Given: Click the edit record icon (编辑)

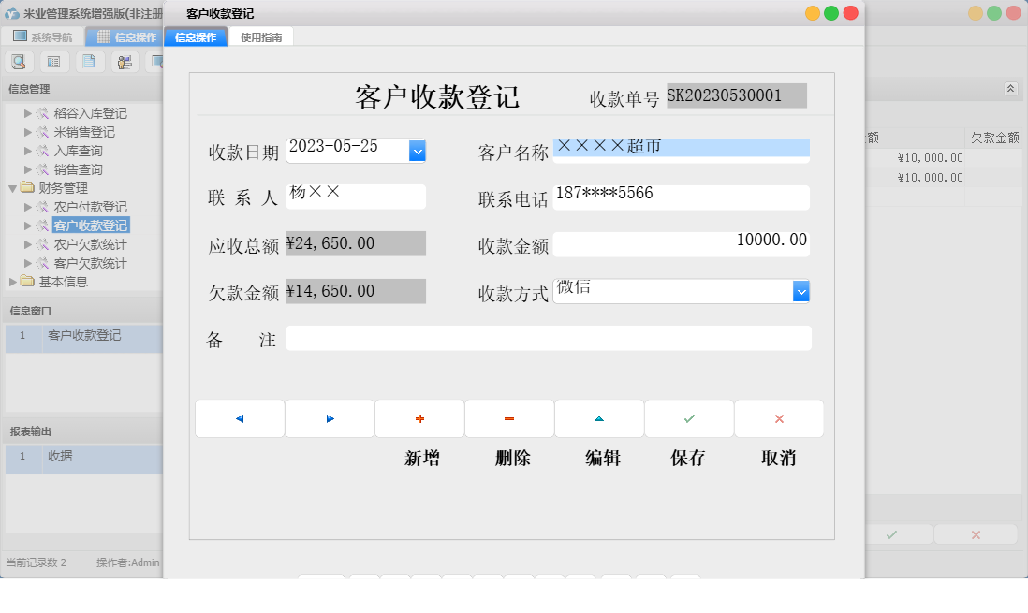Looking at the screenshot, I should (599, 418).
